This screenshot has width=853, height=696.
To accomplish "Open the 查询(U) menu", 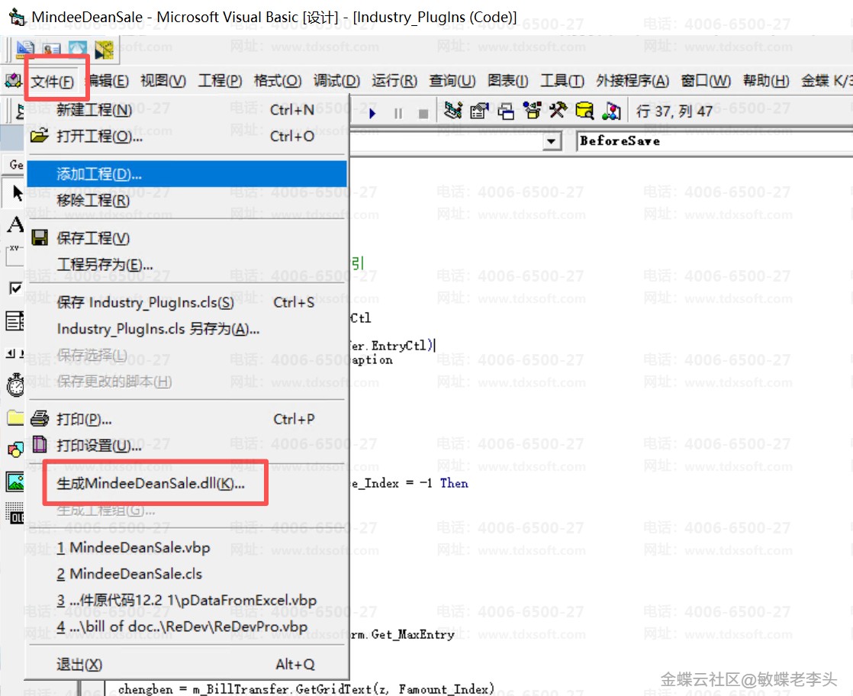I will tap(452, 82).
